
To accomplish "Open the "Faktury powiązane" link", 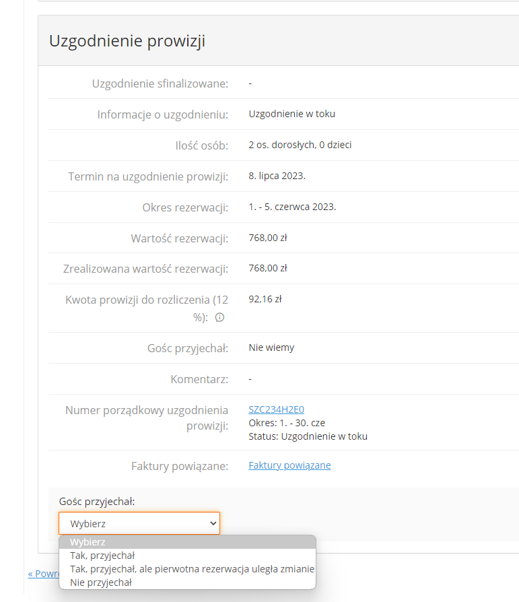I will click(x=289, y=465).
